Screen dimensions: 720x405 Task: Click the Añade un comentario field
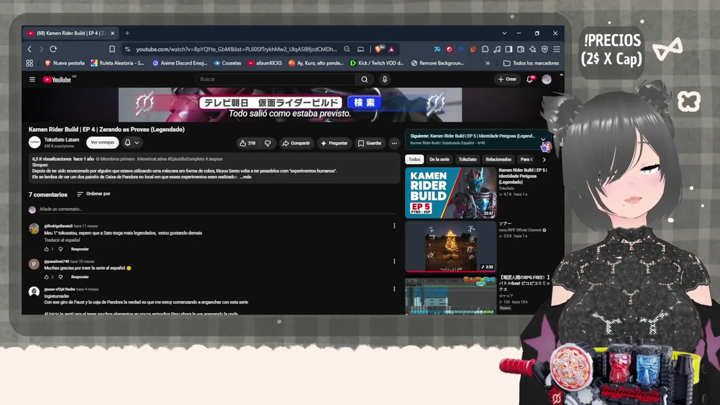217,209
